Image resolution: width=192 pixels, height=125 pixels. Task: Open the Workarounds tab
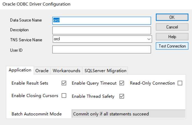66,71
